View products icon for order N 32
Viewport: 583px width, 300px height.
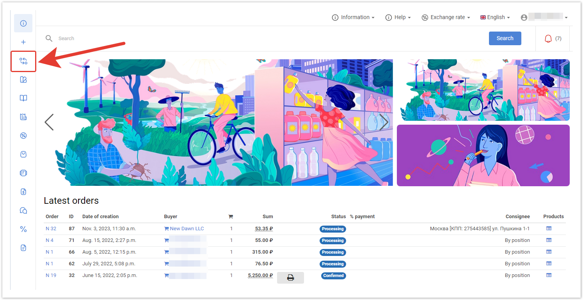coord(549,229)
